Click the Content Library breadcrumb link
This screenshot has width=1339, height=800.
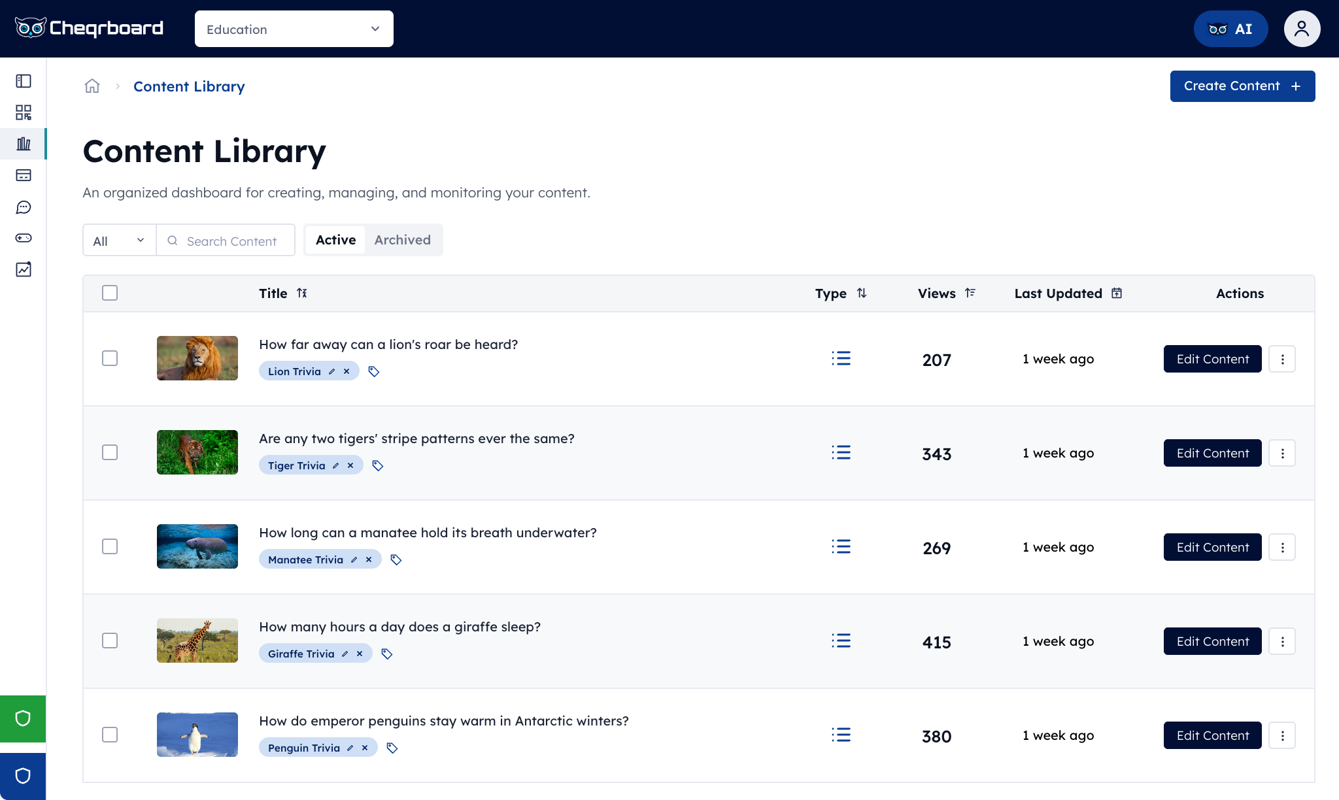coord(189,86)
